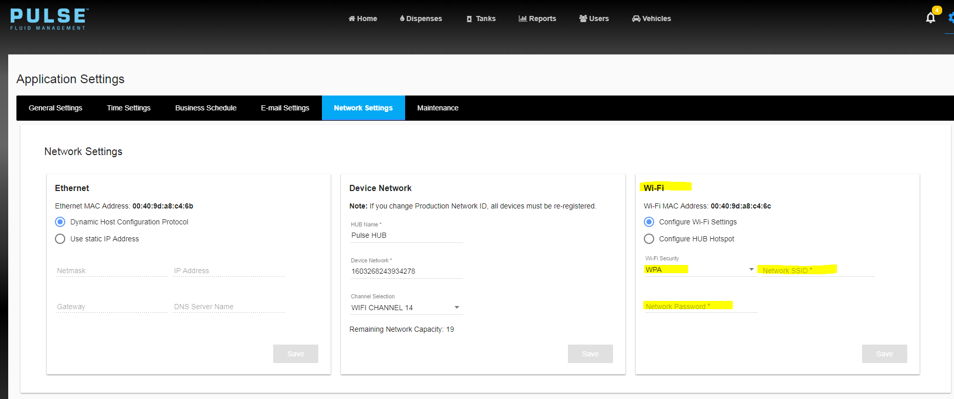This screenshot has height=399, width=954.
Task: Switch to the E-mail Settings tab
Action: coord(285,108)
